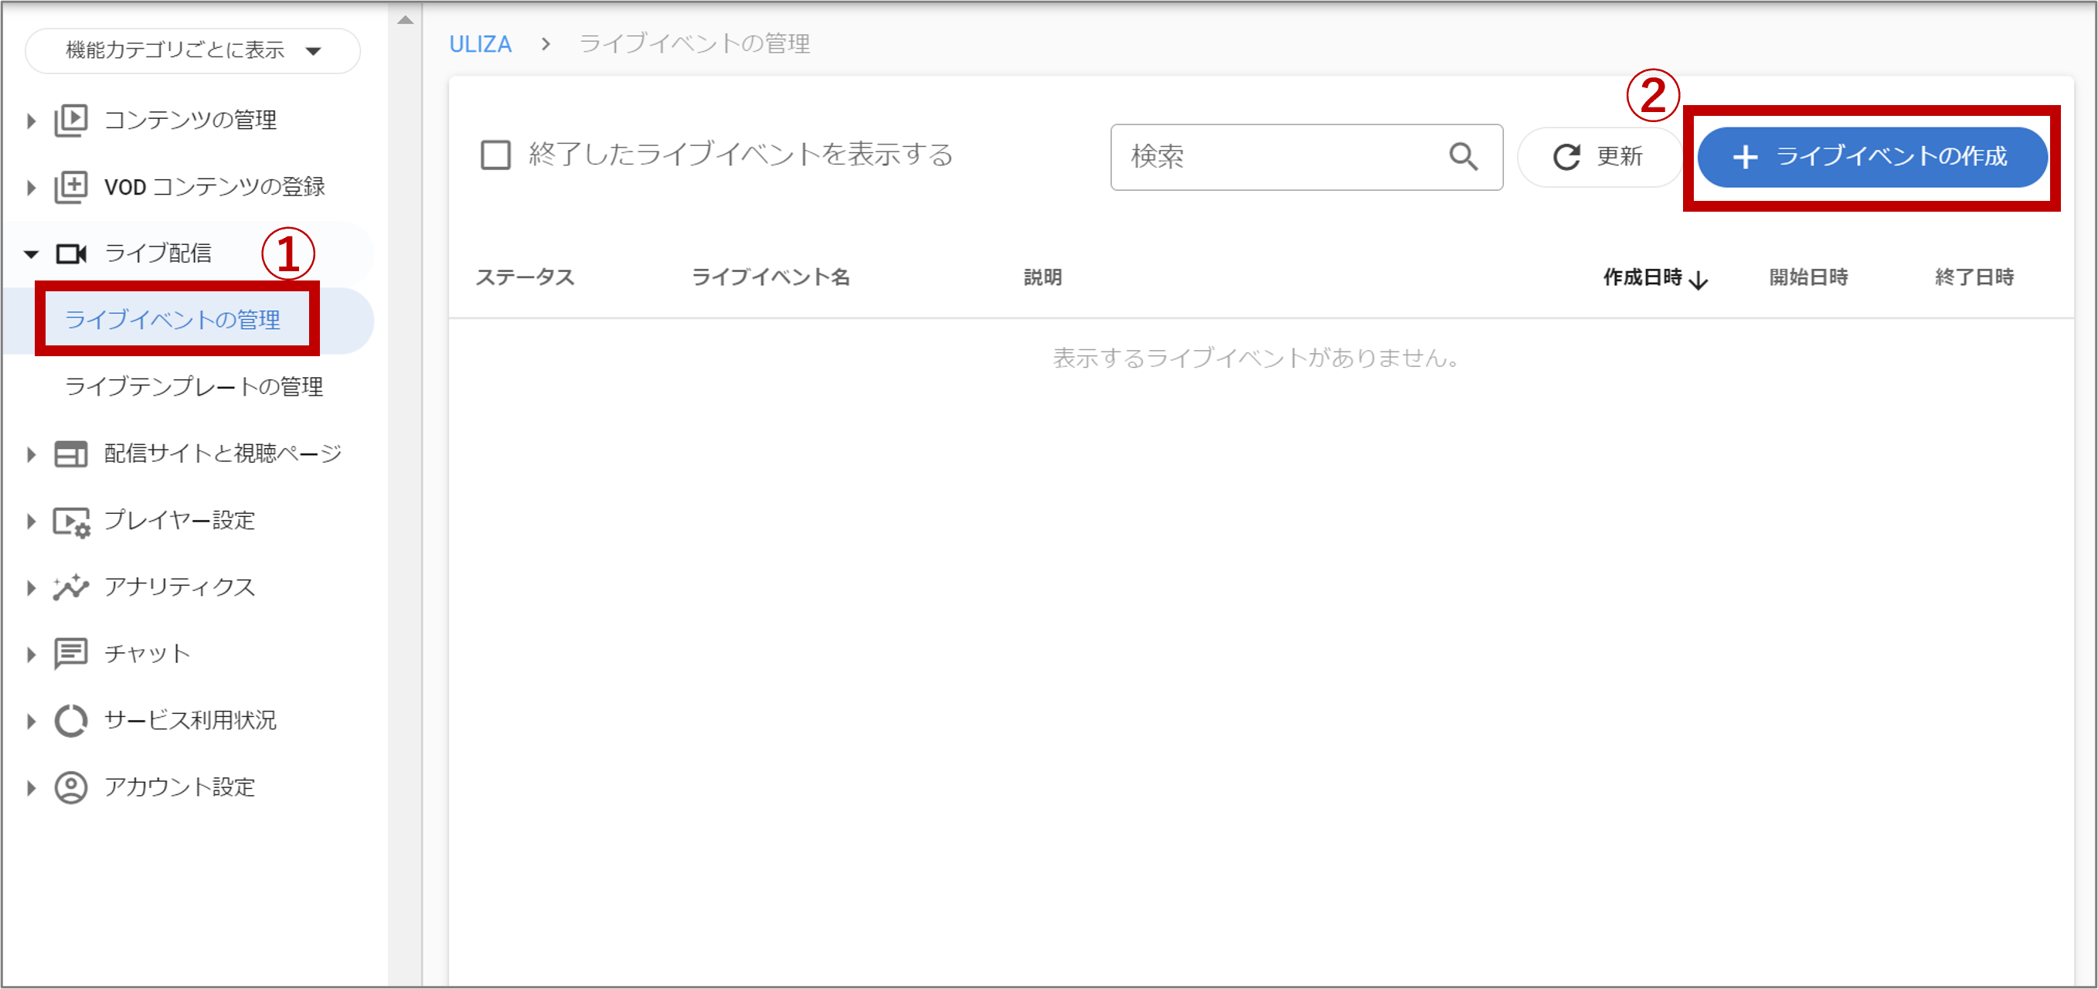The image size is (2098, 989).
Task: Click the ライブイベントの作成 button
Action: click(x=1872, y=156)
